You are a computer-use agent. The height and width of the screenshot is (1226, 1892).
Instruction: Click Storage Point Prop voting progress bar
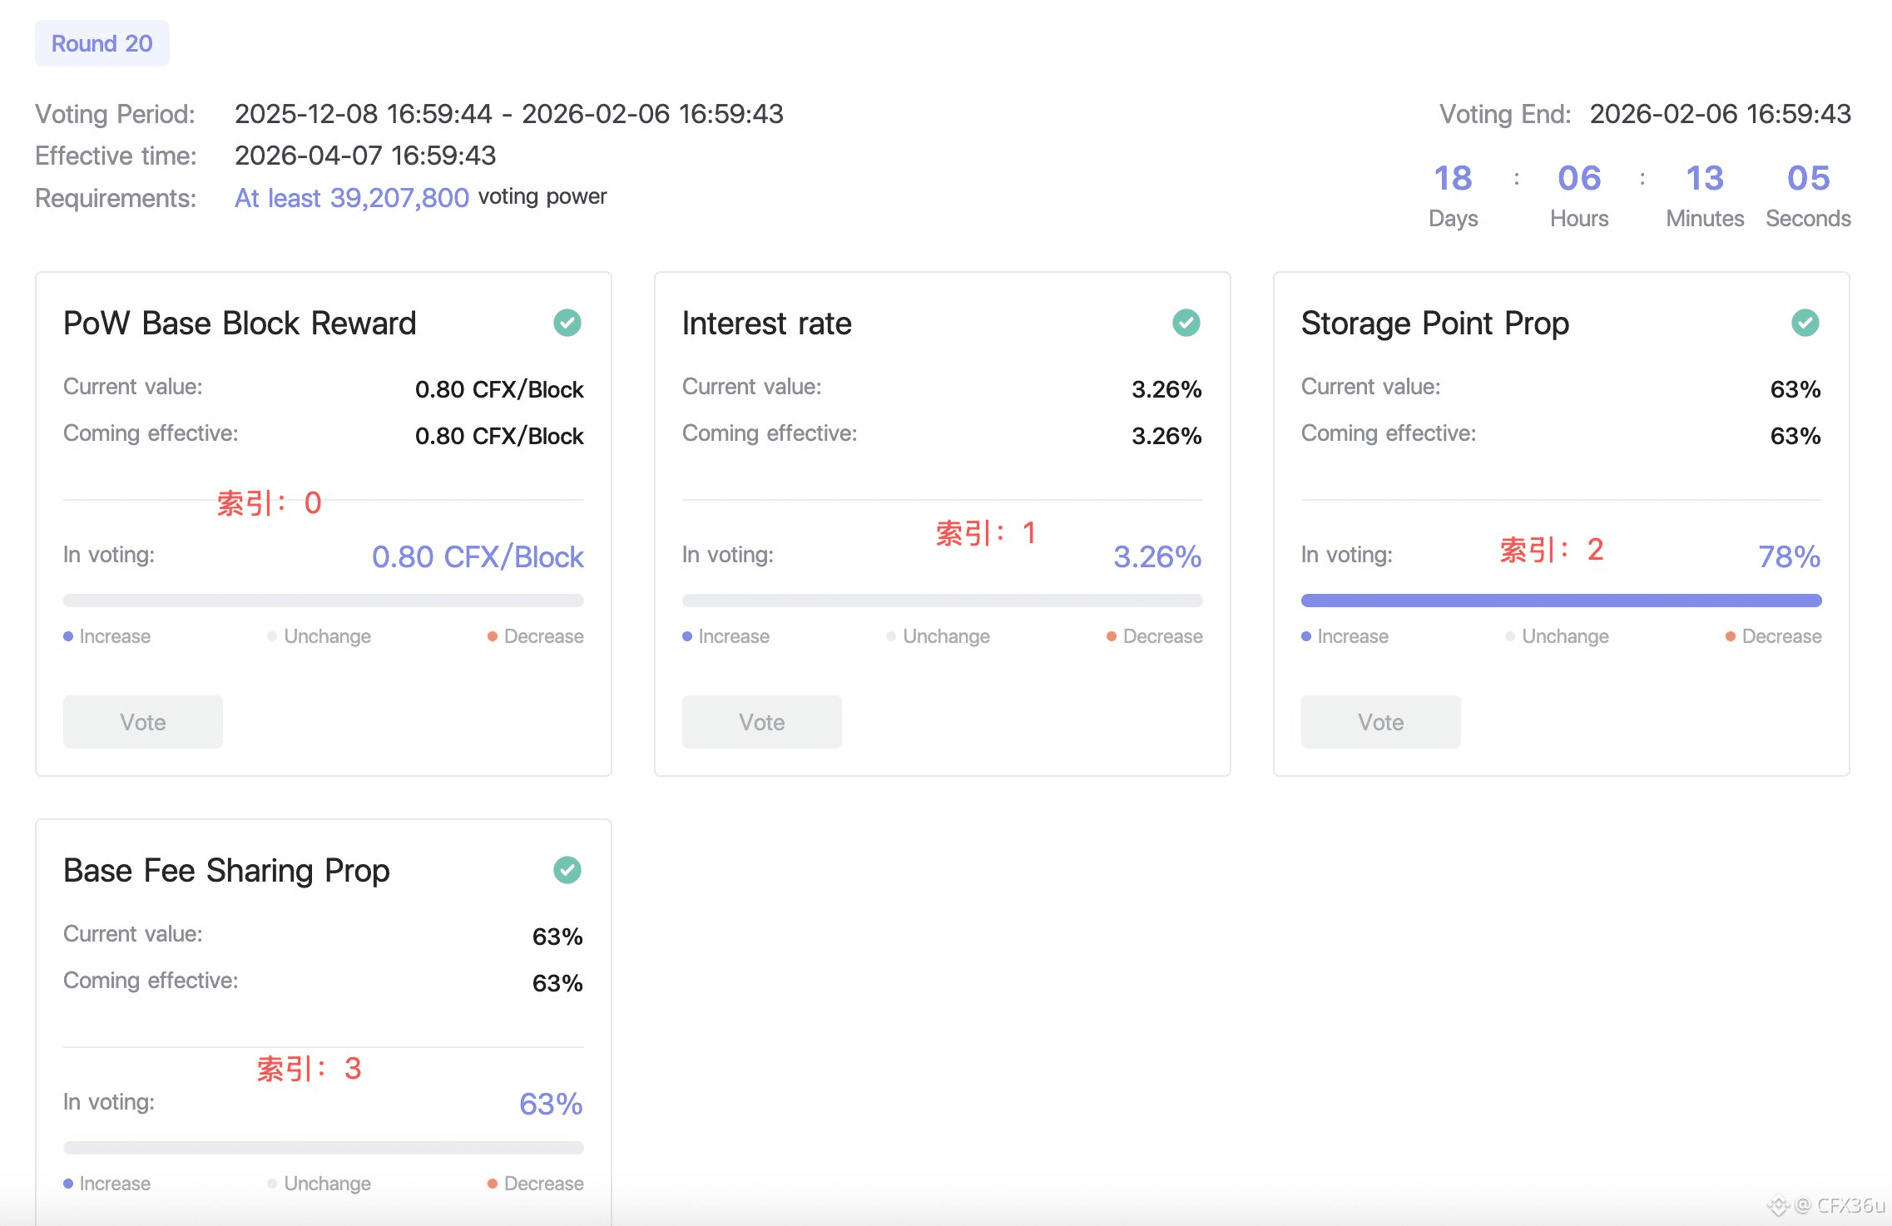point(1561,601)
